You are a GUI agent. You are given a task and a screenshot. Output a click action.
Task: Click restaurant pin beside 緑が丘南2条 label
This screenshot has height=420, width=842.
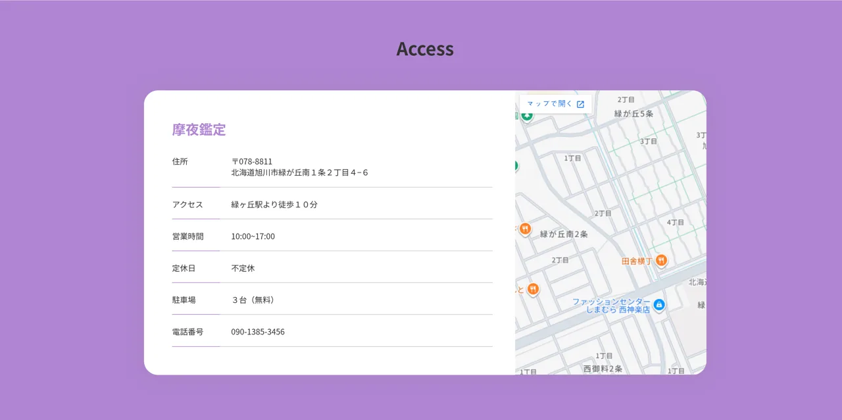[x=525, y=229]
